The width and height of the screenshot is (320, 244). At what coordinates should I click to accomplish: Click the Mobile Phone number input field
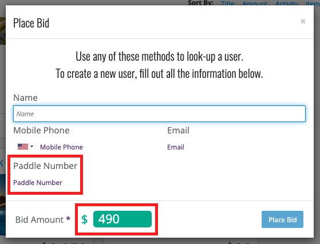coord(61,147)
